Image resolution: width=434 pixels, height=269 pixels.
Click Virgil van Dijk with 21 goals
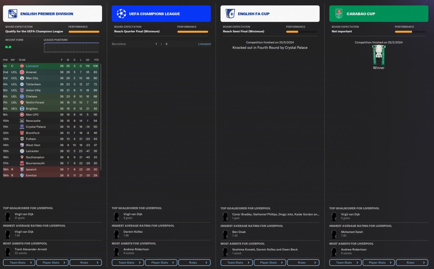(x=53, y=216)
